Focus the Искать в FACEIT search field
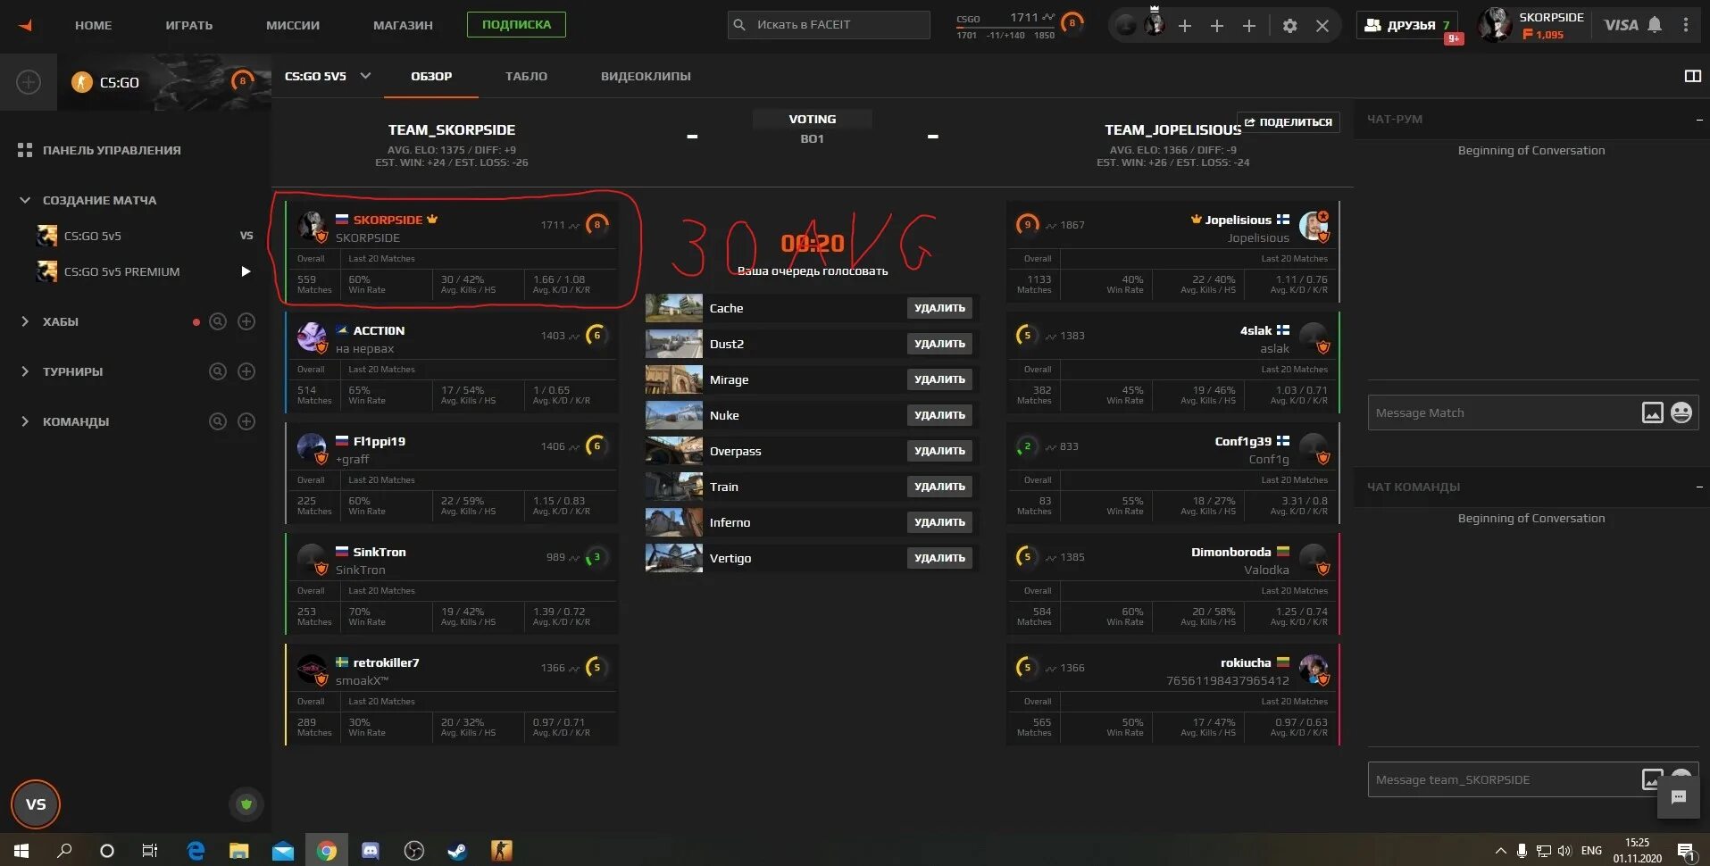The height and width of the screenshot is (866, 1710). pos(829,25)
